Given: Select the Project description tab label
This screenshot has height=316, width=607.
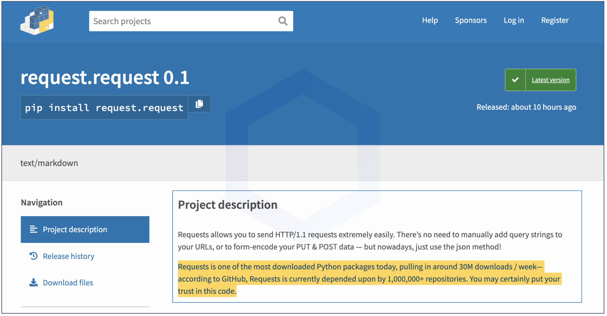Looking at the screenshot, I should coord(75,229).
